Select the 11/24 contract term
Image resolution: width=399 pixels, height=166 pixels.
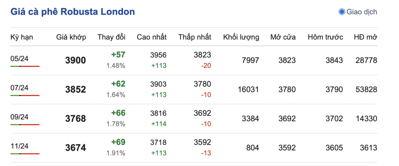[20, 146]
